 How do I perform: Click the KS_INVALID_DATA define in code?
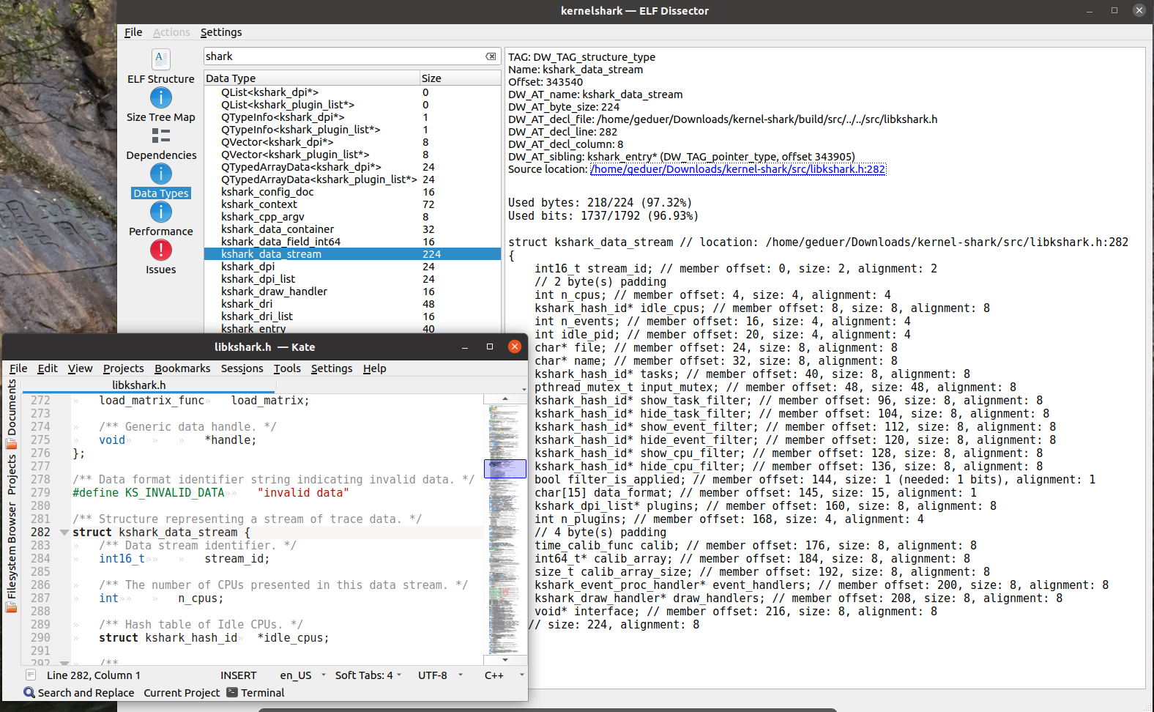point(174,493)
